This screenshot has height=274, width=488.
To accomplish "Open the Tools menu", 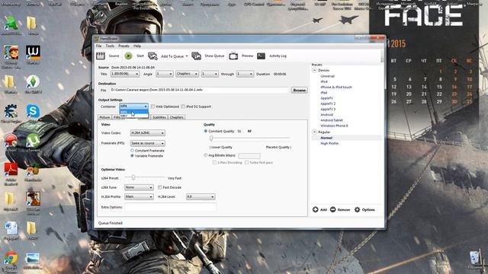I will point(110,46).
